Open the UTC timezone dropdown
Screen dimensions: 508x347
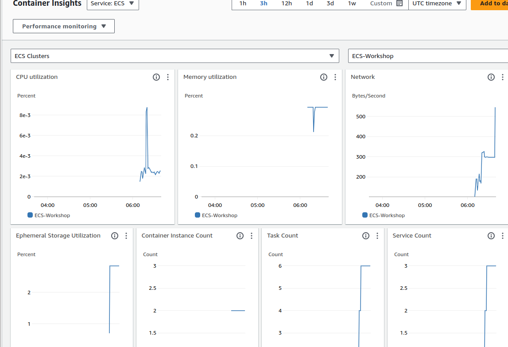[x=437, y=4]
